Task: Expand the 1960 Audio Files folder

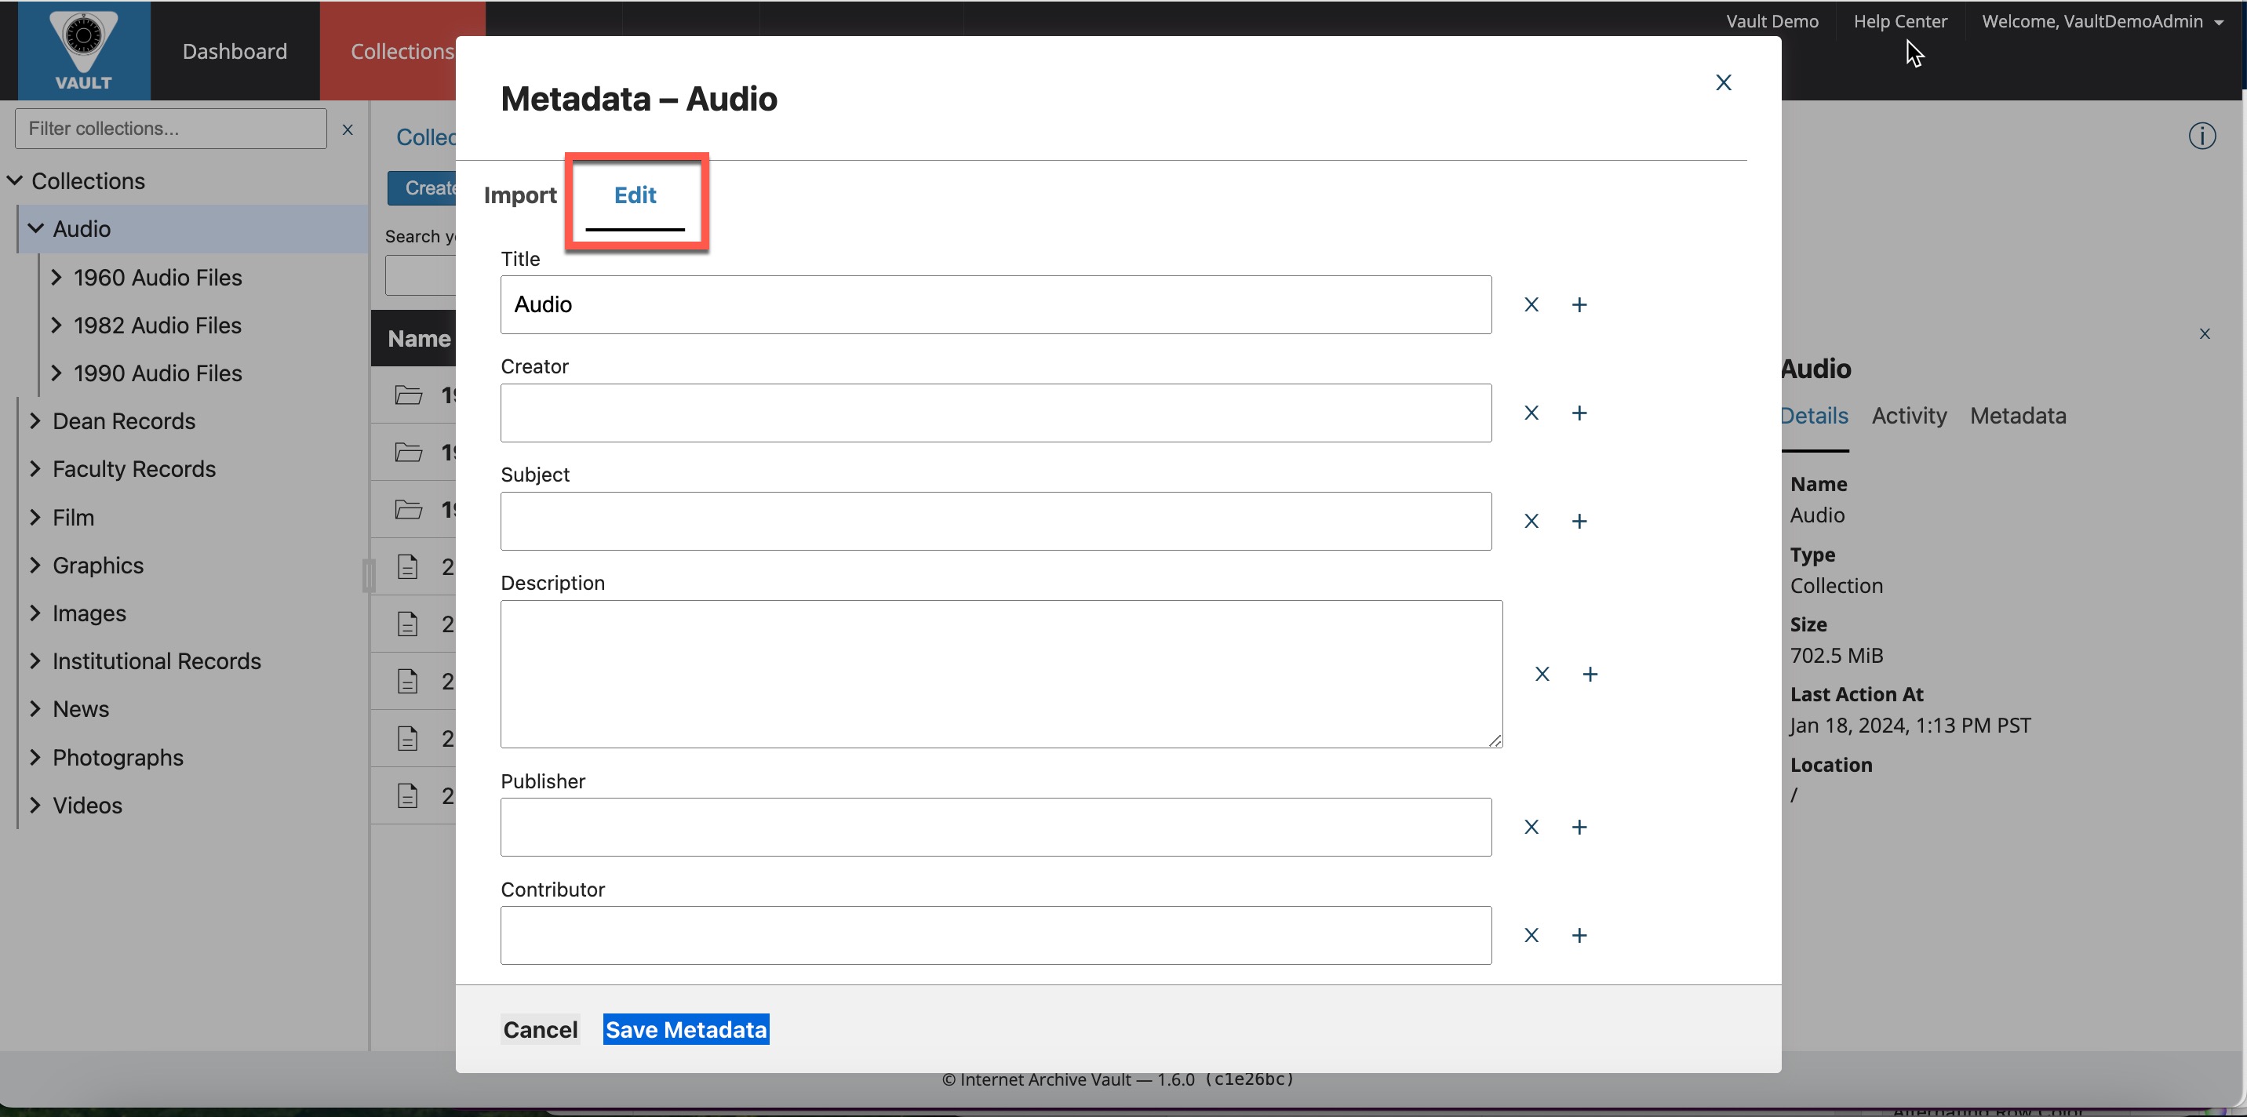Action: coord(56,277)
